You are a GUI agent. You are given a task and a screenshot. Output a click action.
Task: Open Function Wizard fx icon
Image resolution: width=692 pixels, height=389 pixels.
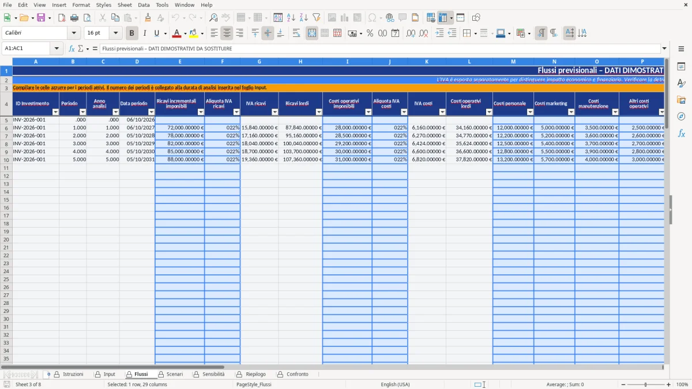click(72, 48)
